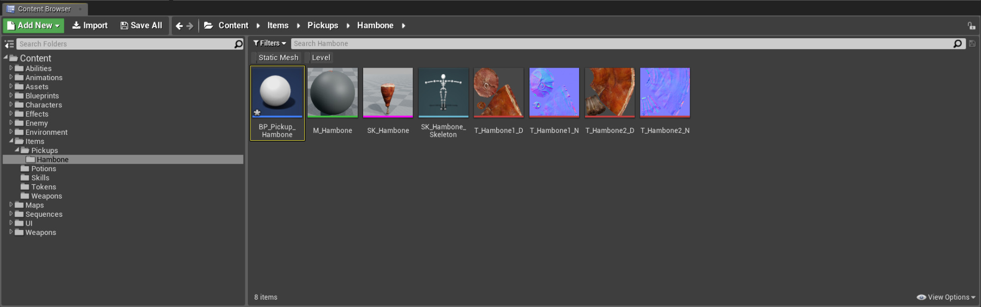This screenshot has width=981, height=307.
Task: Open the Filters dropdown
Action: click(269, 43)
